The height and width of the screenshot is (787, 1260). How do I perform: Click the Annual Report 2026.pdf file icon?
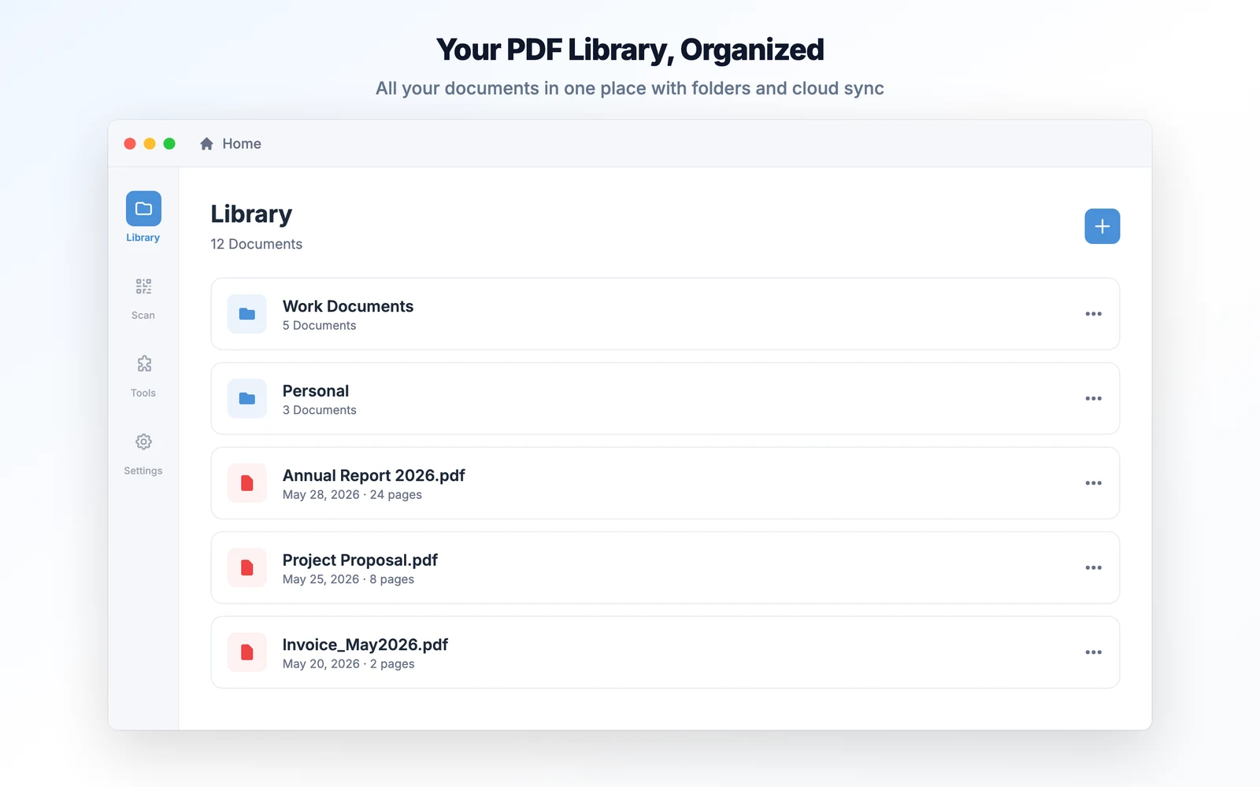coord(247,483)
